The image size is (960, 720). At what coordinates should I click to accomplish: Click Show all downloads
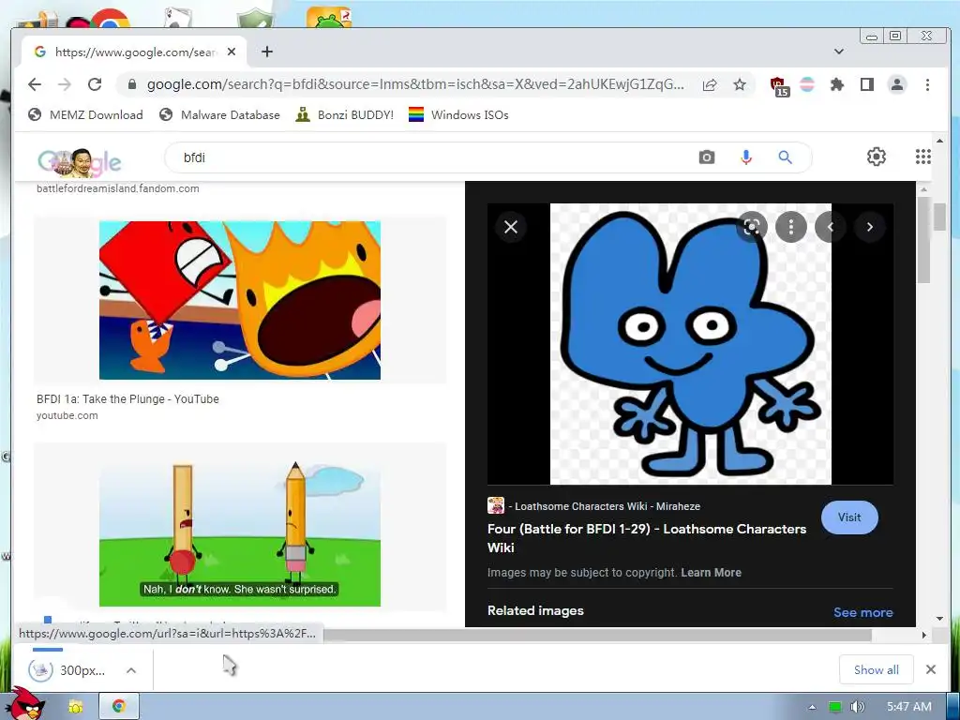click(x=877, y=669)
